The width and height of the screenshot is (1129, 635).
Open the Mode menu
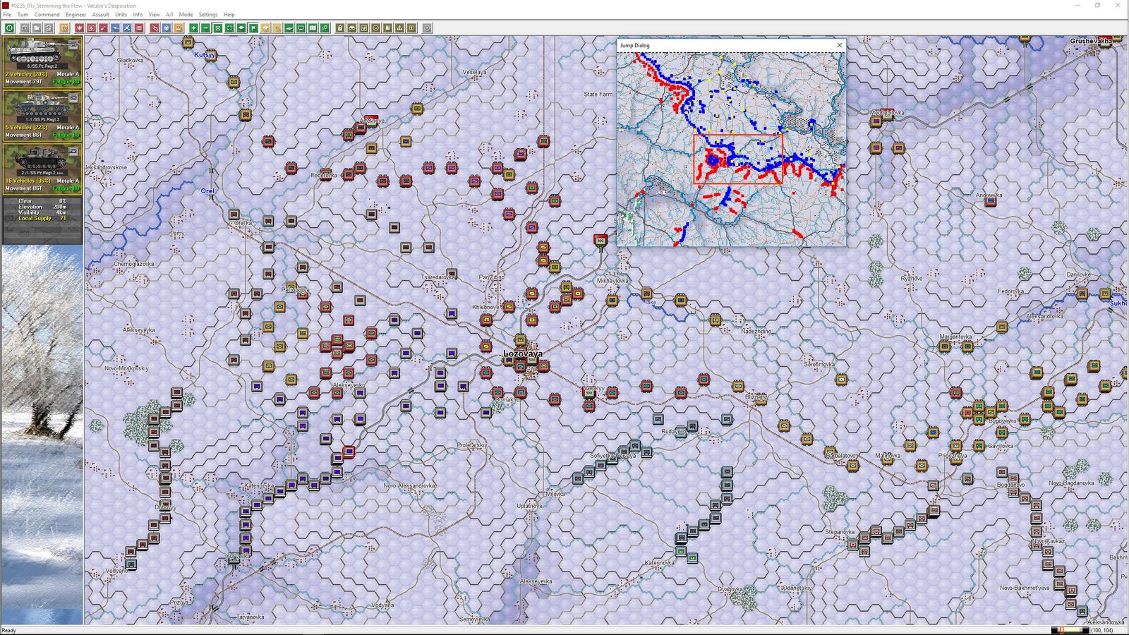click(186, 14)
